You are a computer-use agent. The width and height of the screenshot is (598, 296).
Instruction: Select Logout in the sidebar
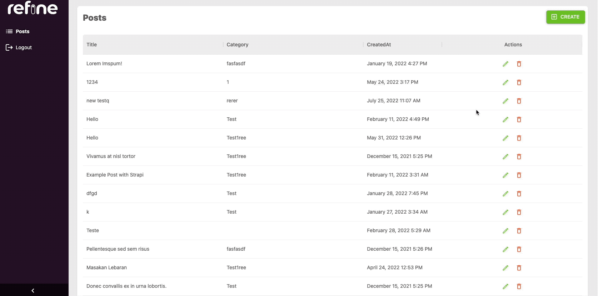(x=24, y=47)
